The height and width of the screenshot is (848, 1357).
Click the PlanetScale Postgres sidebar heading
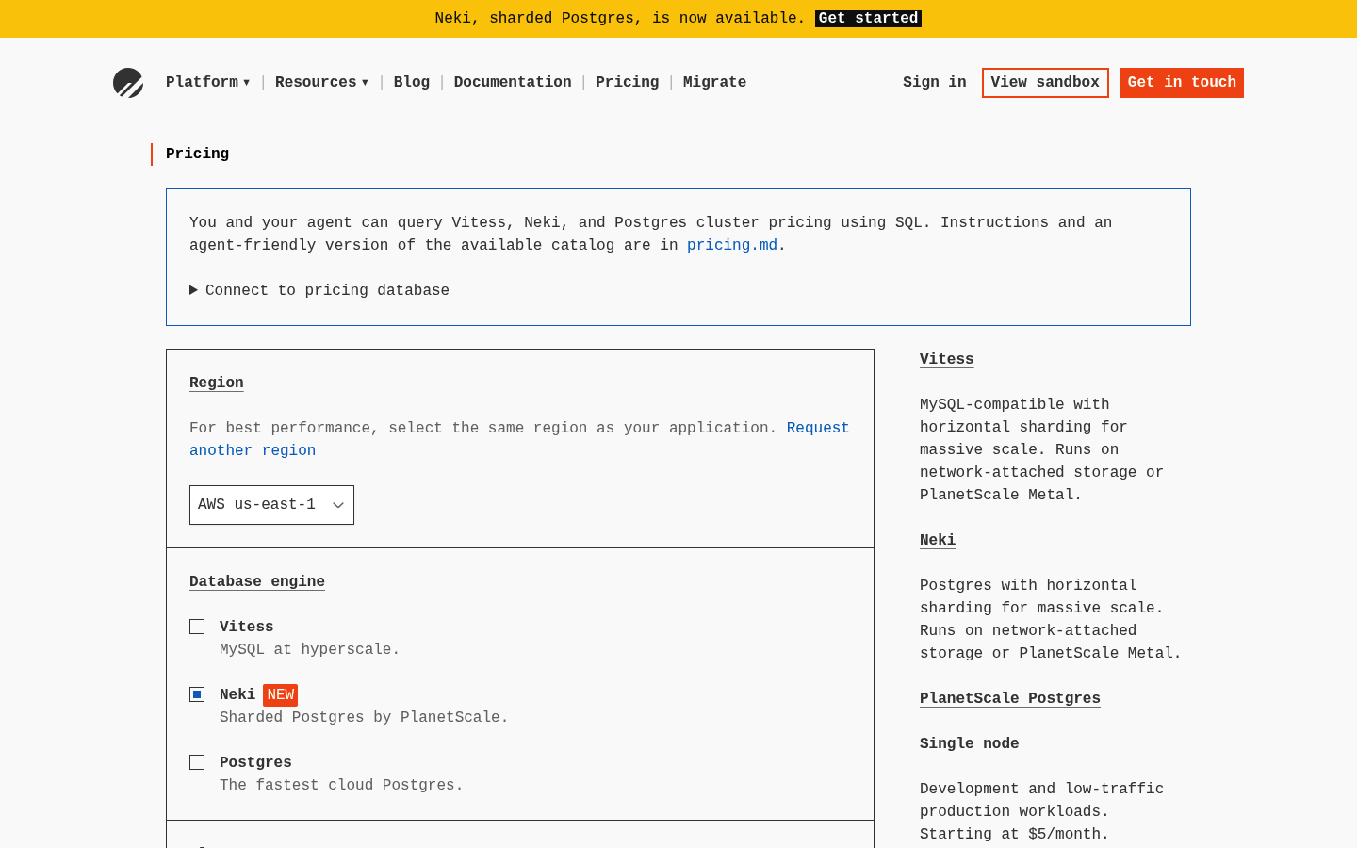pyautogui.click(x=1010, y=698)
